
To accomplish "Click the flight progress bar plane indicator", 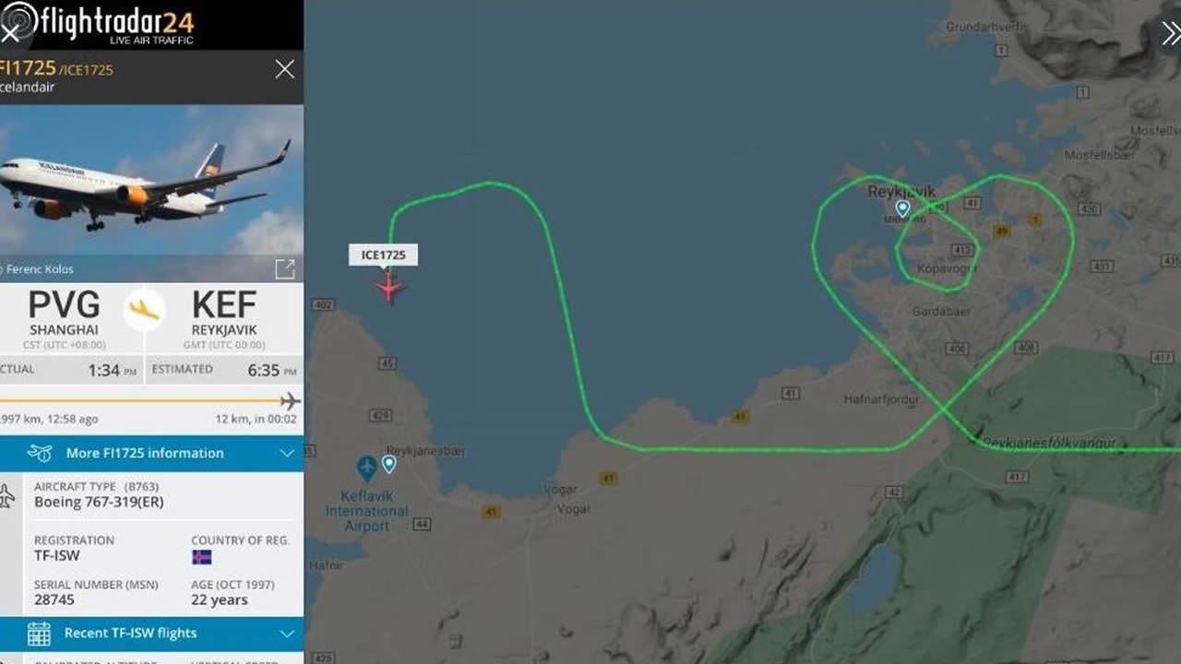I will pos(291,401).
